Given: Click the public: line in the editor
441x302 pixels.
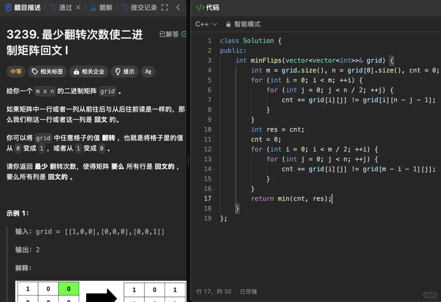Looking at the screenshot, I should coord(233,51).
